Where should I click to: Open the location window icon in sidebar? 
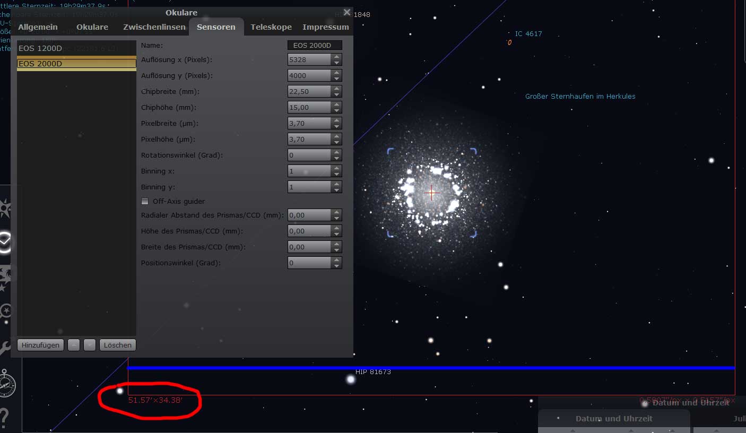click(x=5, y=209)
